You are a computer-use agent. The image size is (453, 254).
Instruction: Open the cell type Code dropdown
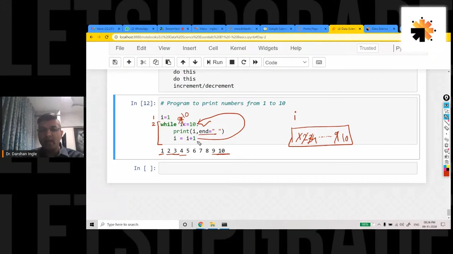point(286,62)
